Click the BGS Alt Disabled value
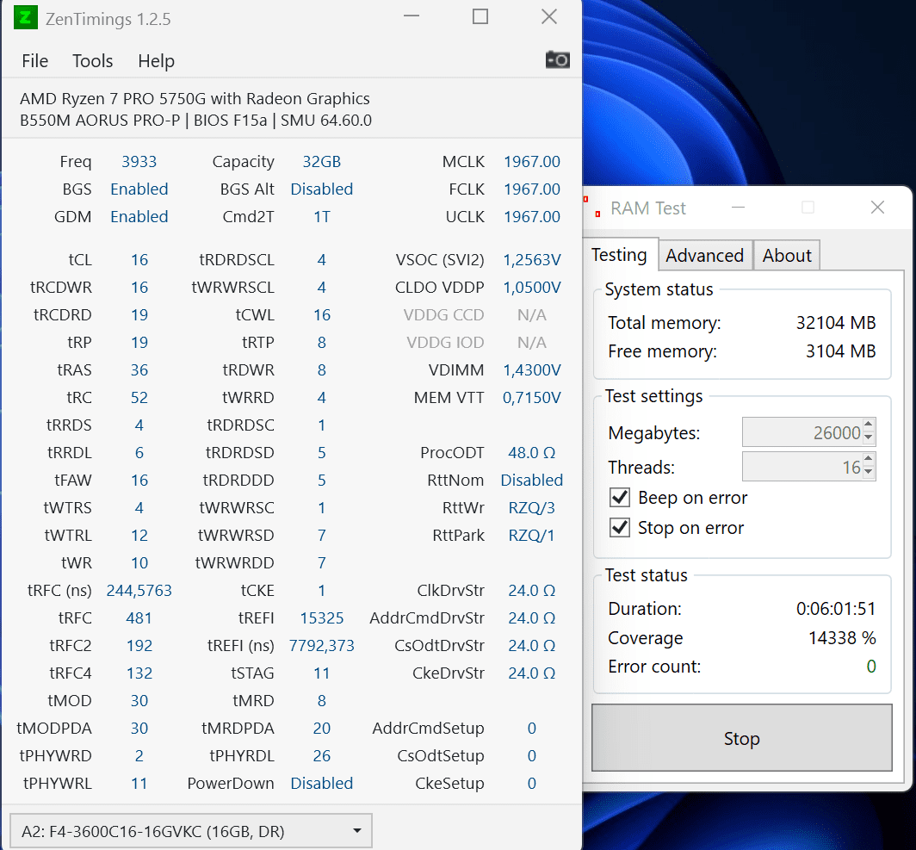The image size is (916, 850). coord(321,189)
